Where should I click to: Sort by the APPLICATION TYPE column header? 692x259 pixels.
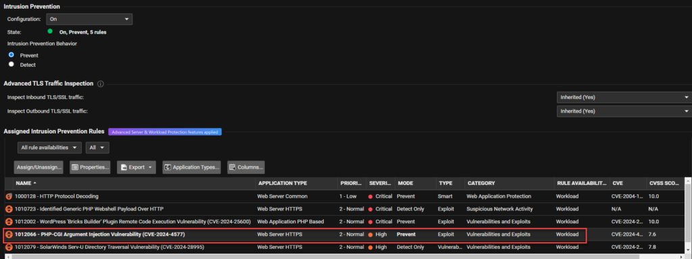(x=296, y=183)
